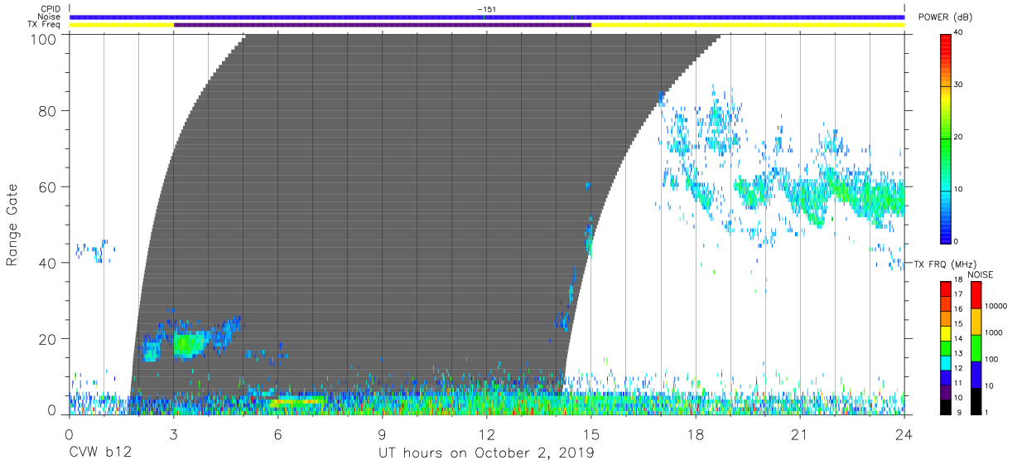This screenshot has width=1017, height=470.
Task: Click the 60 tick on Range Gate axis
Action: click(47, 187)
